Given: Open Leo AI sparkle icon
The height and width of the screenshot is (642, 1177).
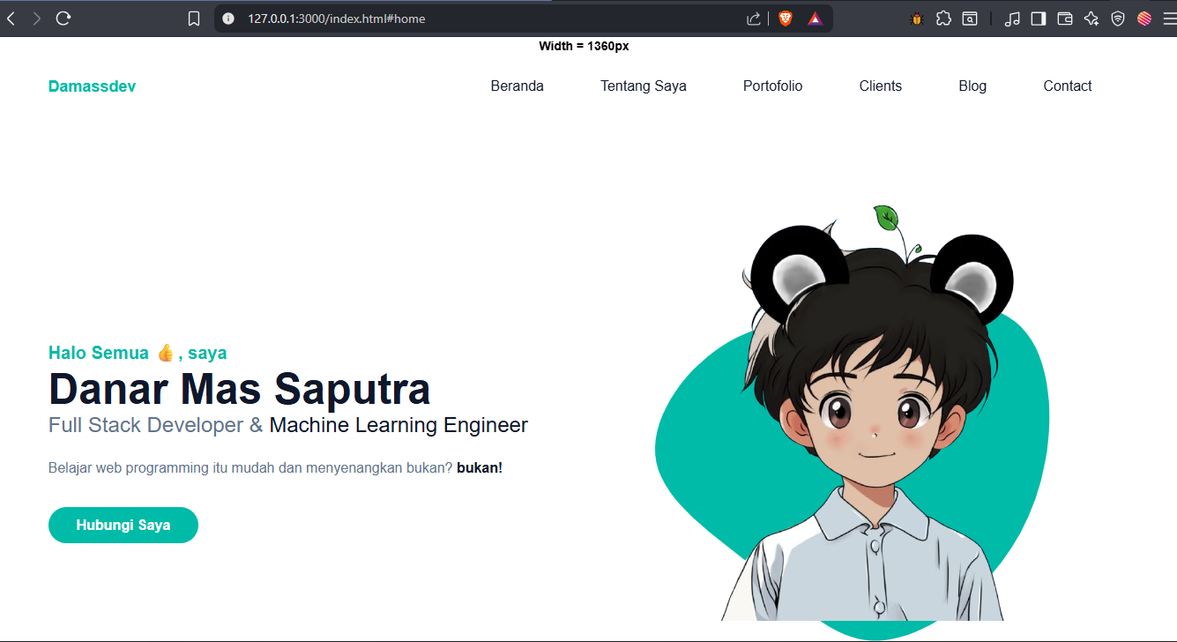Looking at the screenshot, I should click(1091, 19).
